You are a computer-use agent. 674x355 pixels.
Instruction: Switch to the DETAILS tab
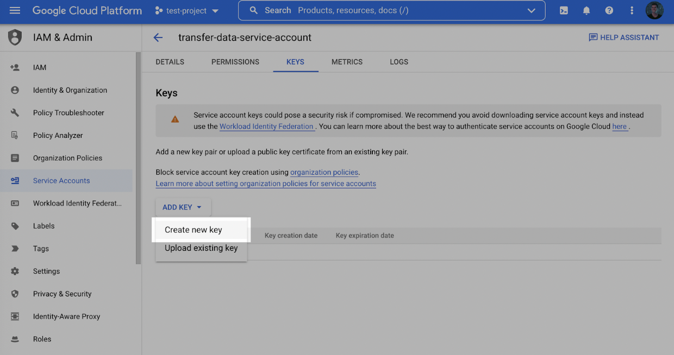pos(170,62)
